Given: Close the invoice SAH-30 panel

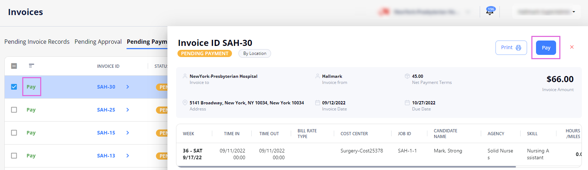Looking at the screenshot, I should click(x=572, y=47).
